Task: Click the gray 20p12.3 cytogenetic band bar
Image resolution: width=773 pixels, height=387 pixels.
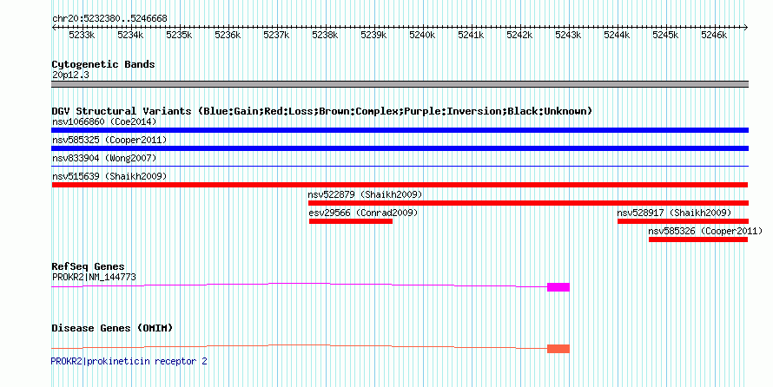Action: click(x=400, y=84)
